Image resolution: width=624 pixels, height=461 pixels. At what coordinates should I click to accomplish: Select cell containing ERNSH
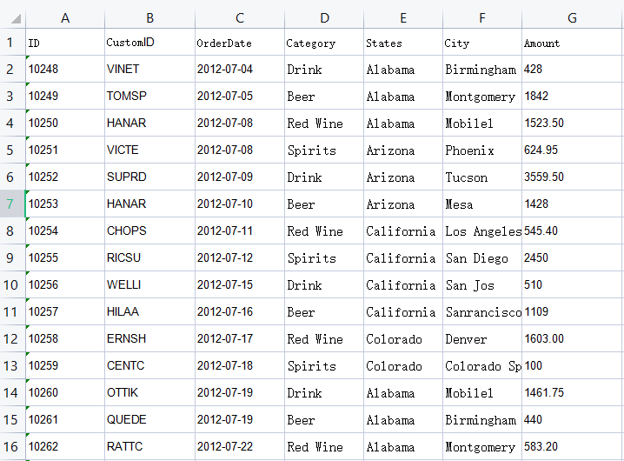click(x=150, y=338)
